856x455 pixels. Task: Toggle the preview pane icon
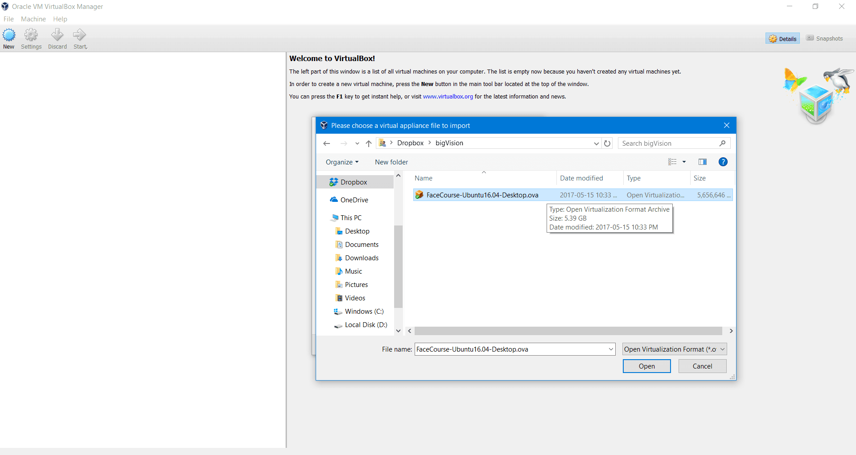703,162
